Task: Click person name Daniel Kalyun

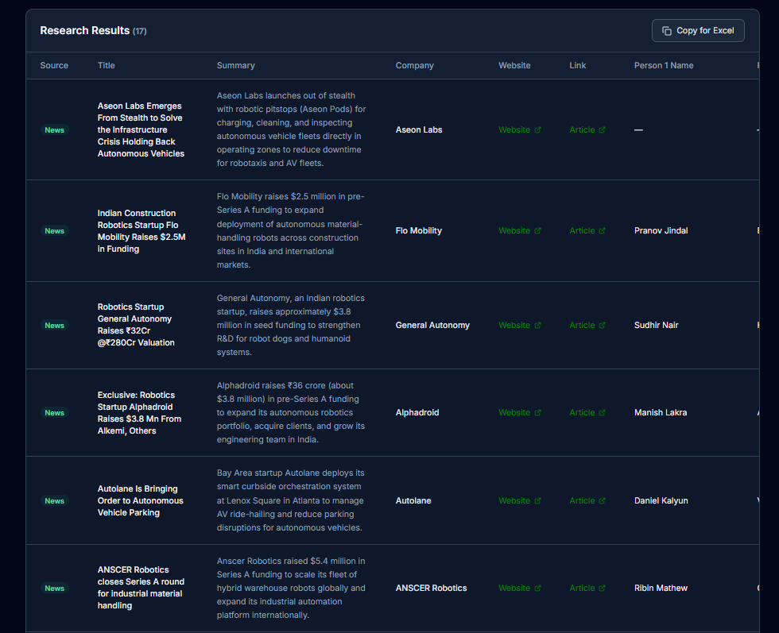Action: [661, 501]
